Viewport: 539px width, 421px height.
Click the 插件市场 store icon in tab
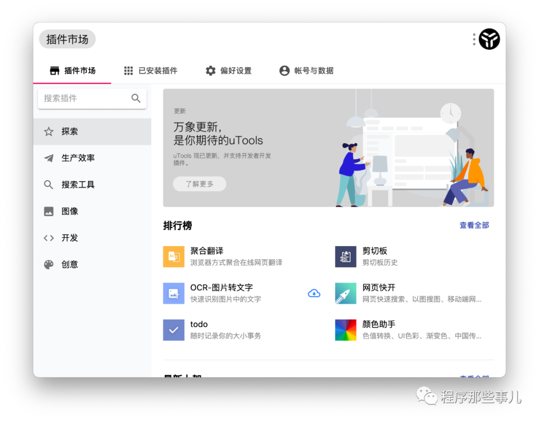point(54,71)
